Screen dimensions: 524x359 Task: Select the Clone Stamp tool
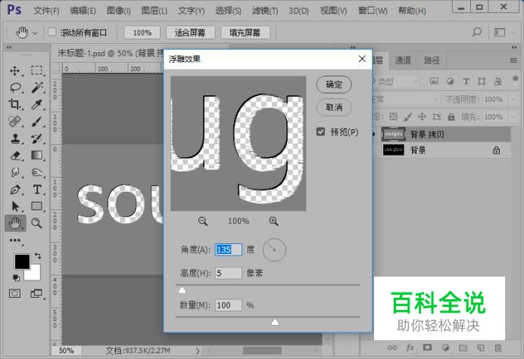click(x=15, y=138)
